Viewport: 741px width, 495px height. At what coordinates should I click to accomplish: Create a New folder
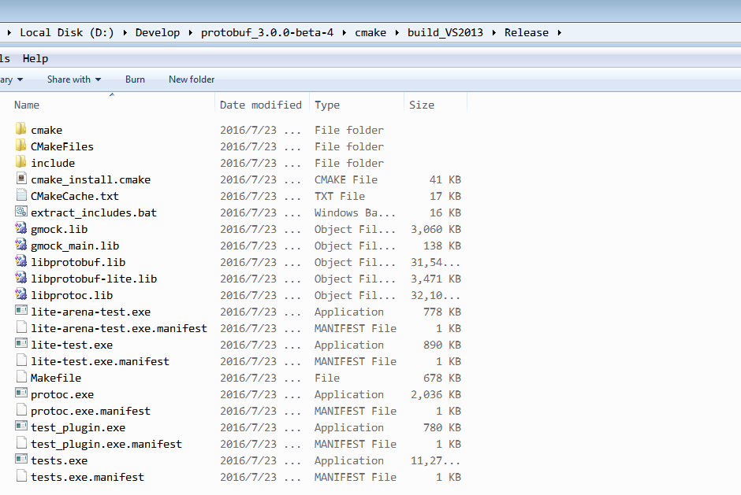coord(192,79)
